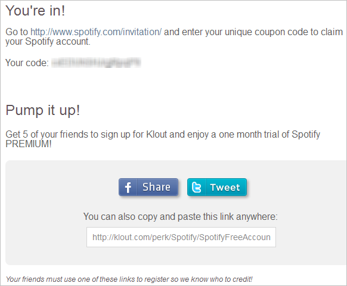Open the spotify.com/invitation link

pos(96,32)
